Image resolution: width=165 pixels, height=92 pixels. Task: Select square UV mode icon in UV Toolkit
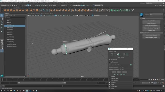[112, 54]
